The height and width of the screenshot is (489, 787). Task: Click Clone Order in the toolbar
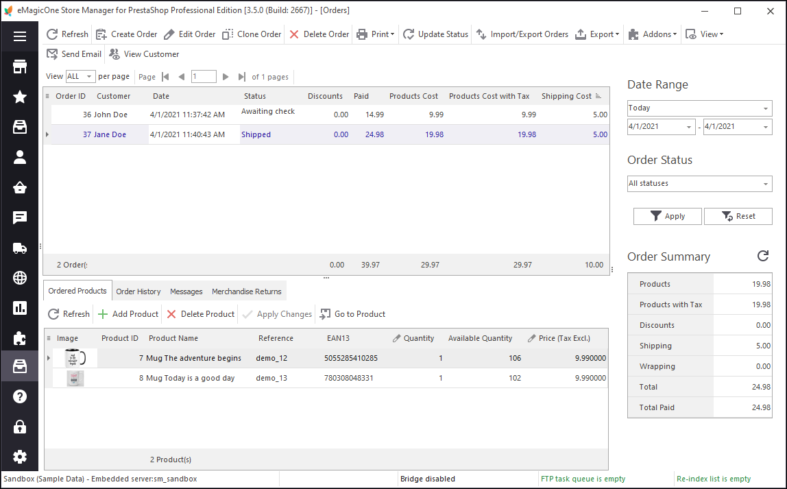tap(252, 34)
